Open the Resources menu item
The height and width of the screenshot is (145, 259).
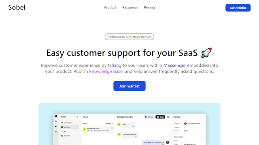130,7
